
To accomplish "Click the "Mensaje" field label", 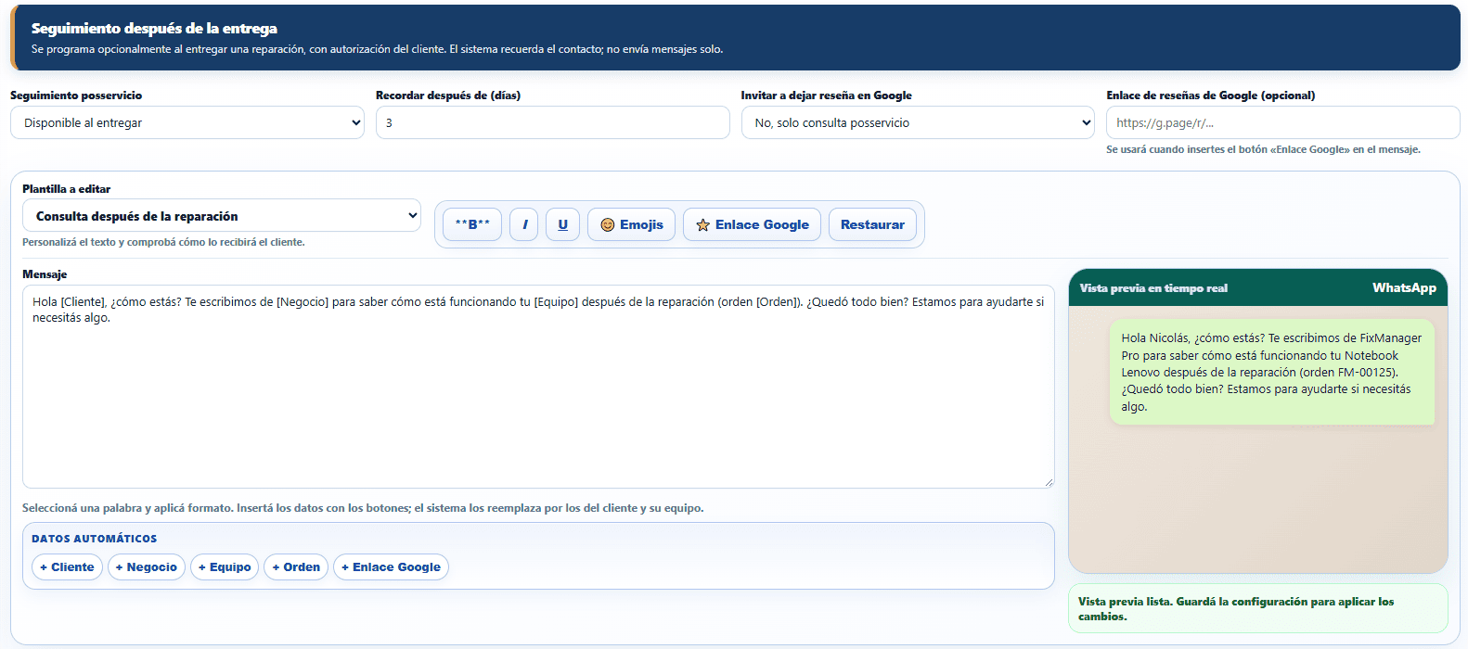I will click(45, 274).
